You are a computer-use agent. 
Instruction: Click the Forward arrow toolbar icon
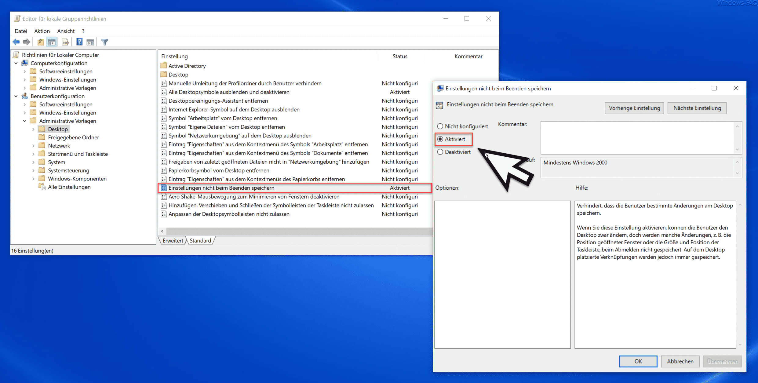[x=27, y=42]
